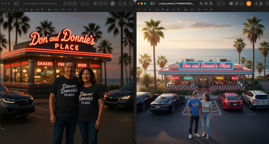Zoom in on the Lunera_OpenAI image
Image resolution: width=269 pixels, height=144 pixels.
(75, 3)
